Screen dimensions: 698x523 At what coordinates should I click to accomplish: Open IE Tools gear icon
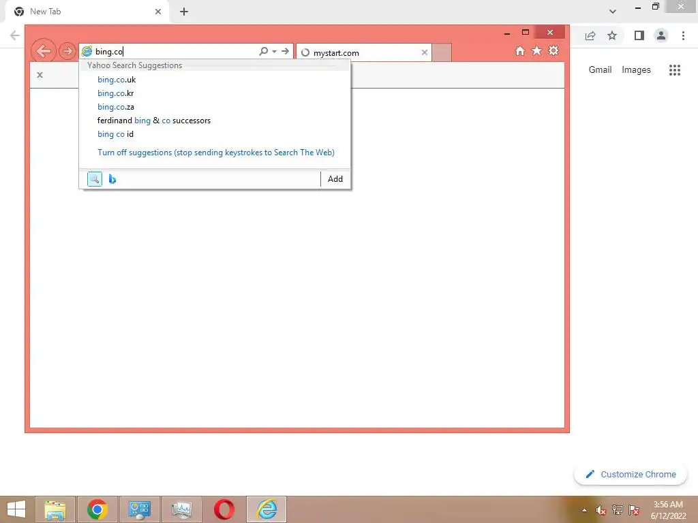click(553, 50)
